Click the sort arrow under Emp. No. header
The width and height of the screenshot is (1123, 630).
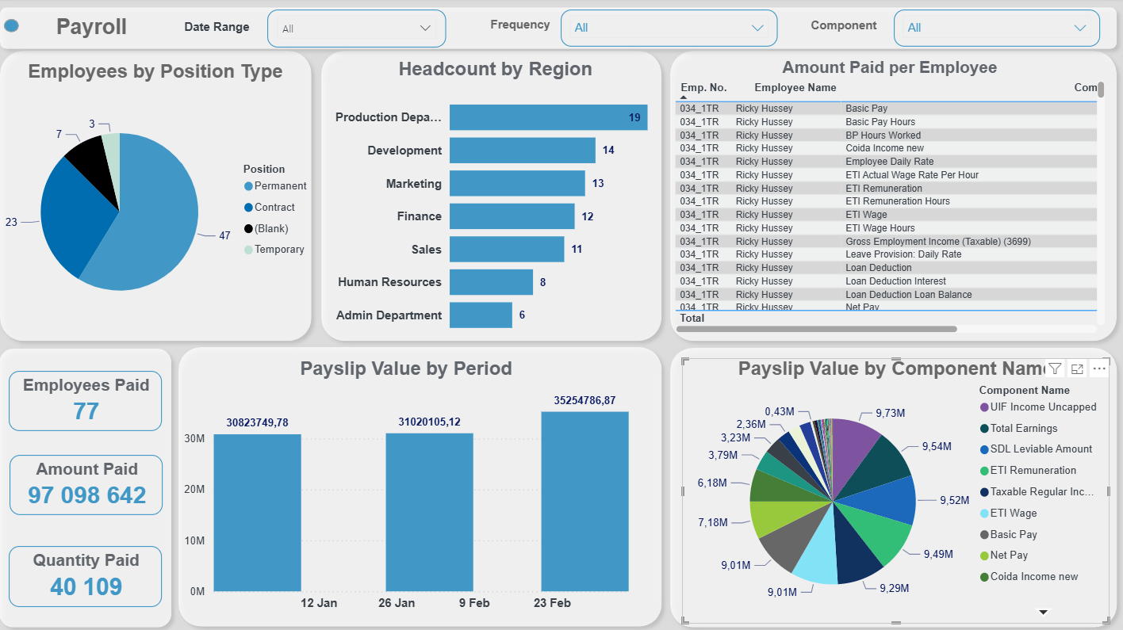pos(684,97)
